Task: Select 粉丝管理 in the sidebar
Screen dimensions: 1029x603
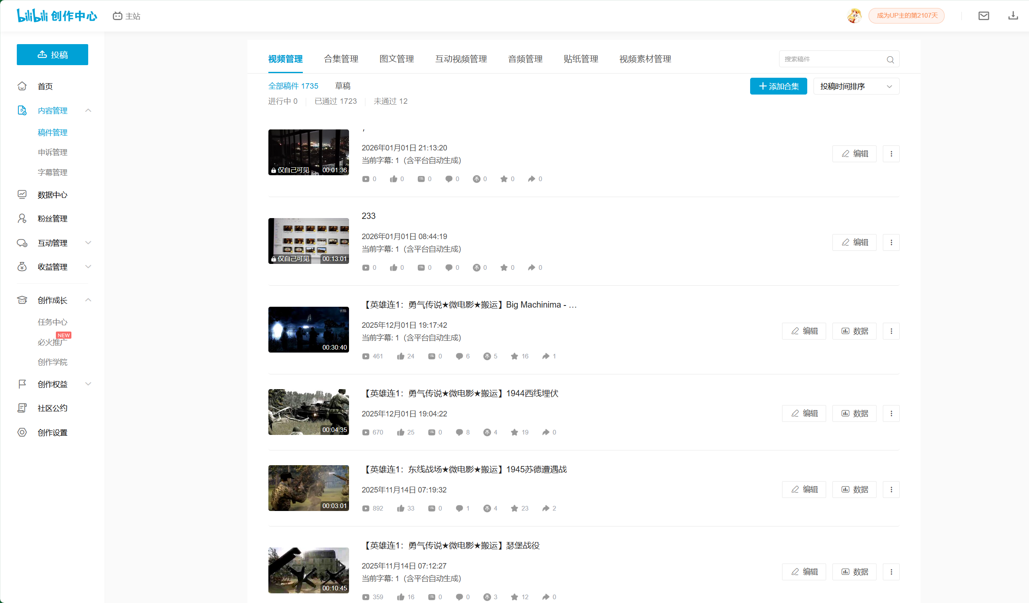Action: pyautogui.click(x=52, y=218)
